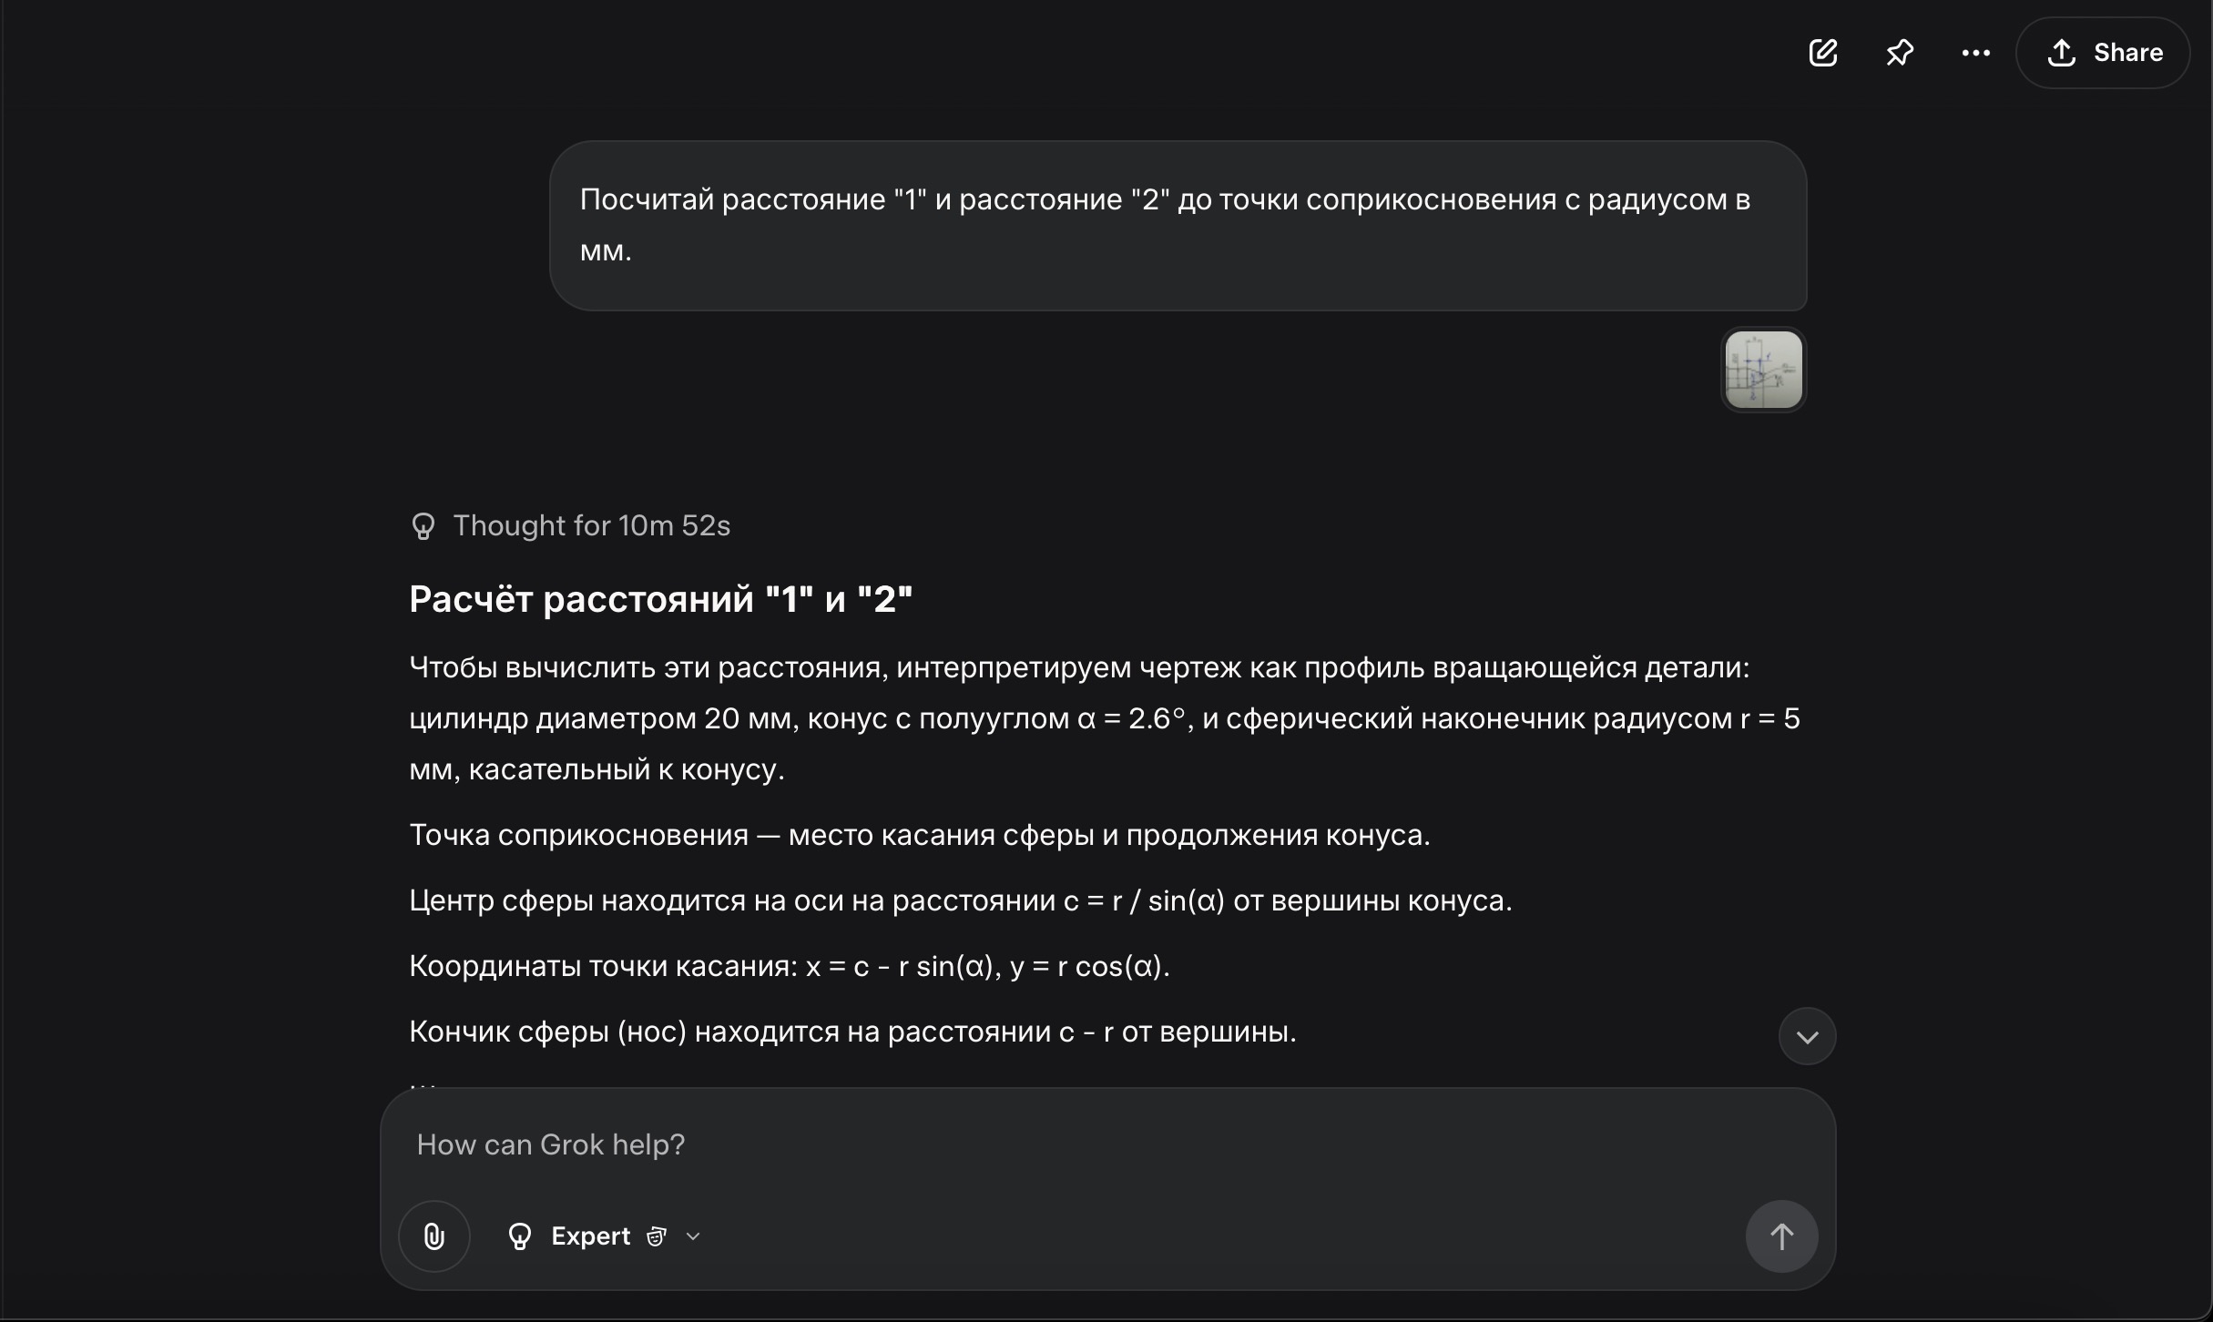Click the upload arrow icon inside Share
This screenshot has width=2213, height=1322.
[2061, 53]
